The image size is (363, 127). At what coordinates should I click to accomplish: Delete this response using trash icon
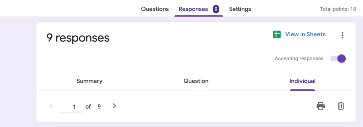coord(341,106)
